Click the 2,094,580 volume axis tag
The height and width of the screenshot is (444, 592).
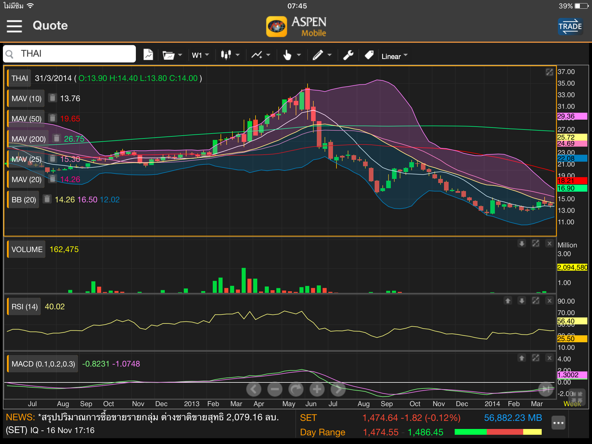(x=572, y=267)
